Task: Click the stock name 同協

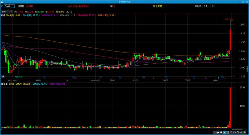Action: pyautogui.click(x=21, y=6)
